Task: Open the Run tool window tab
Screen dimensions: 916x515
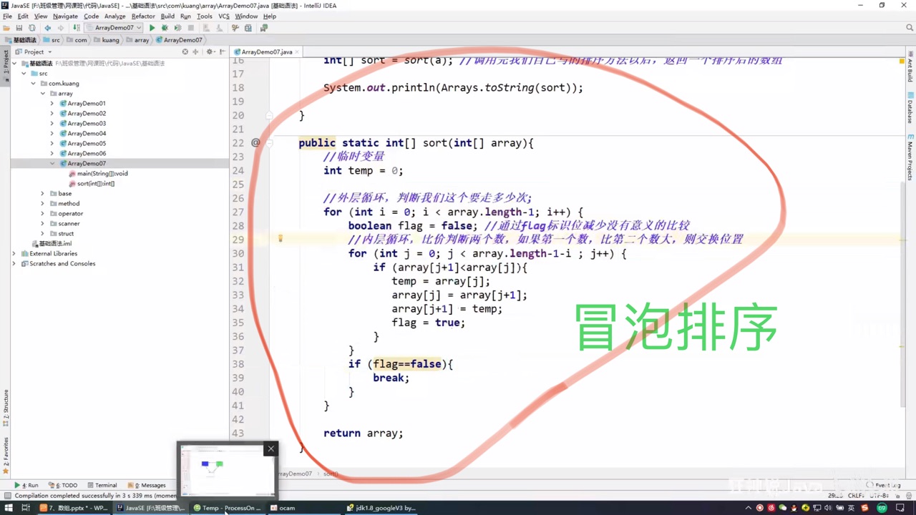Action: tap(26, 485)
